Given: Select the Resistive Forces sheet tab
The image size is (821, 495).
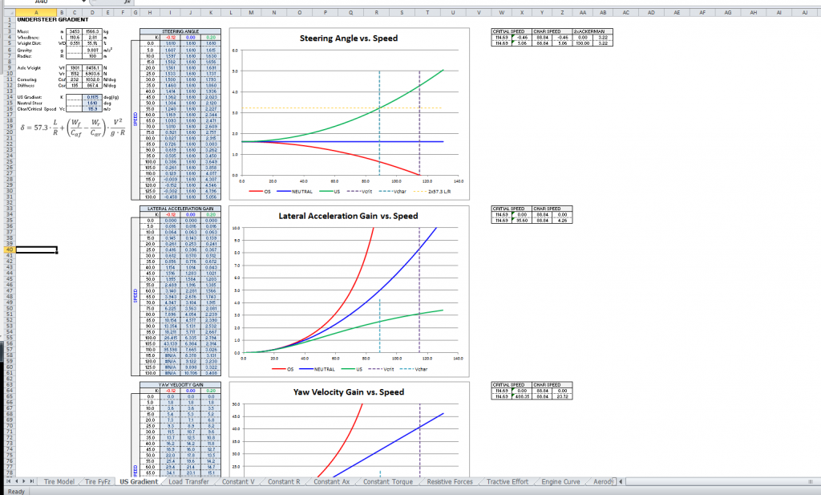Looking at the screenshot, I should point(450,481).
